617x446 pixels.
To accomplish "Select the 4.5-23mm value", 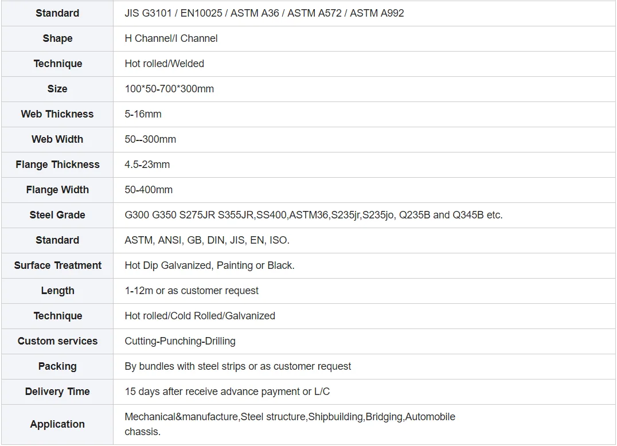I will pos(147,165).
